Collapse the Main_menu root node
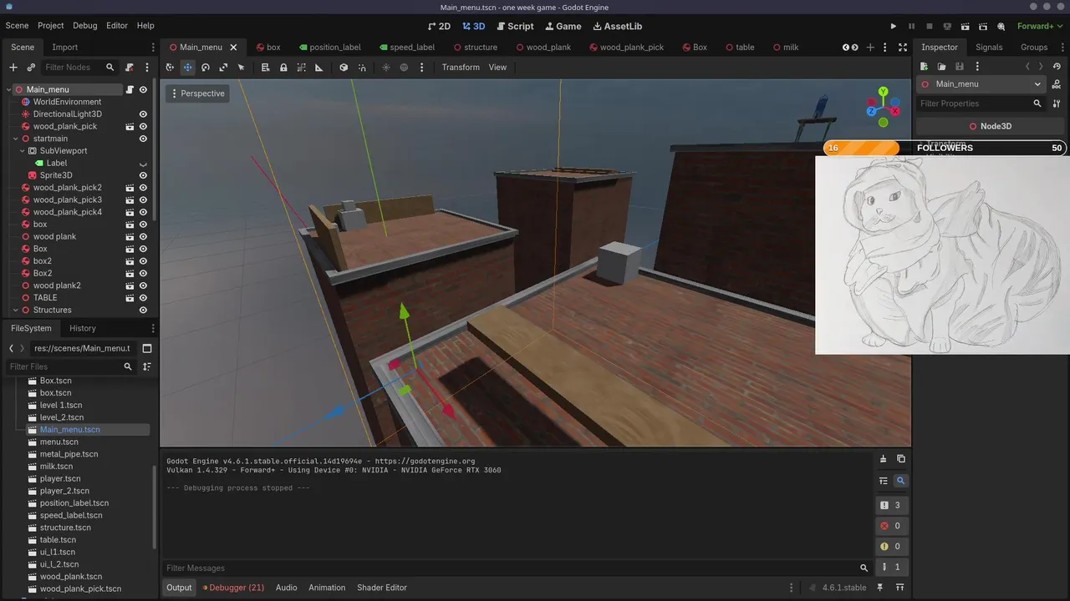 click(8, 89)
